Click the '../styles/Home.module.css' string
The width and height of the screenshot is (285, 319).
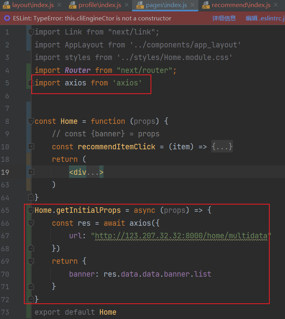[x=174, y=58]
